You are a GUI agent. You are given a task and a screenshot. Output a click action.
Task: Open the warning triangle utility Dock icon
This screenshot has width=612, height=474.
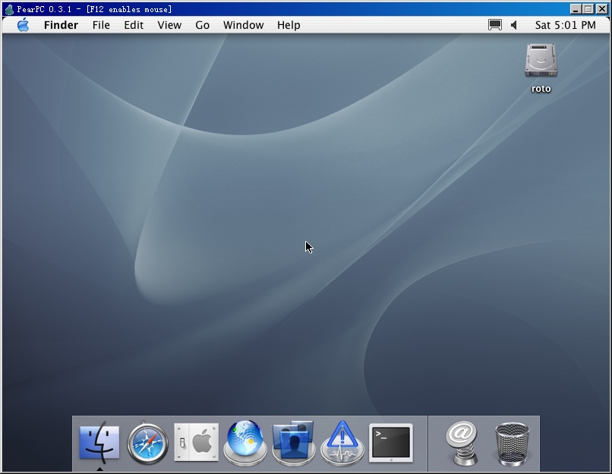pyautogui.click(x=342, y=442)
